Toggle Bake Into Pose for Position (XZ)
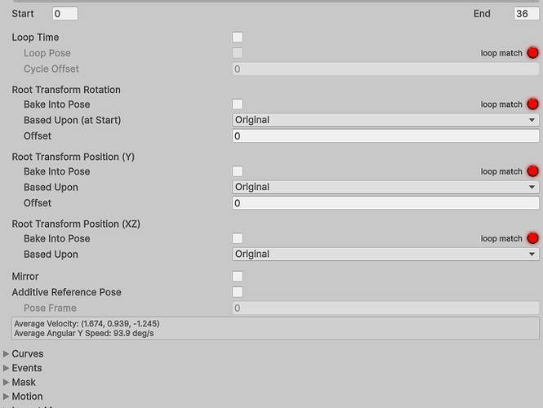The height and width of the screenshot is (408, 543). 238,238
